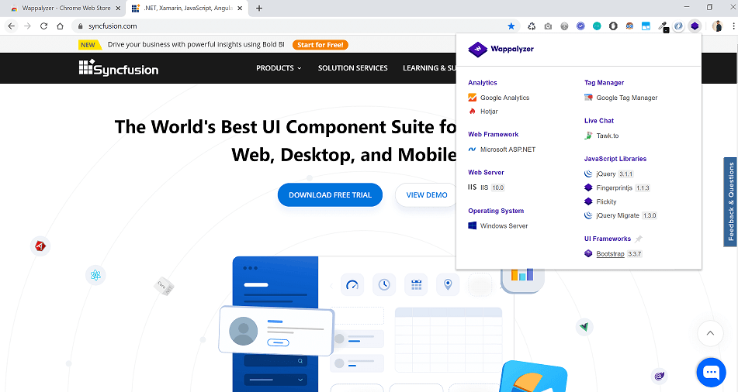Viewport: 738px width, 392px height.
Task: Click the IIS 10.0 entry
Action: pyautogui.click(x=487, y=187)
